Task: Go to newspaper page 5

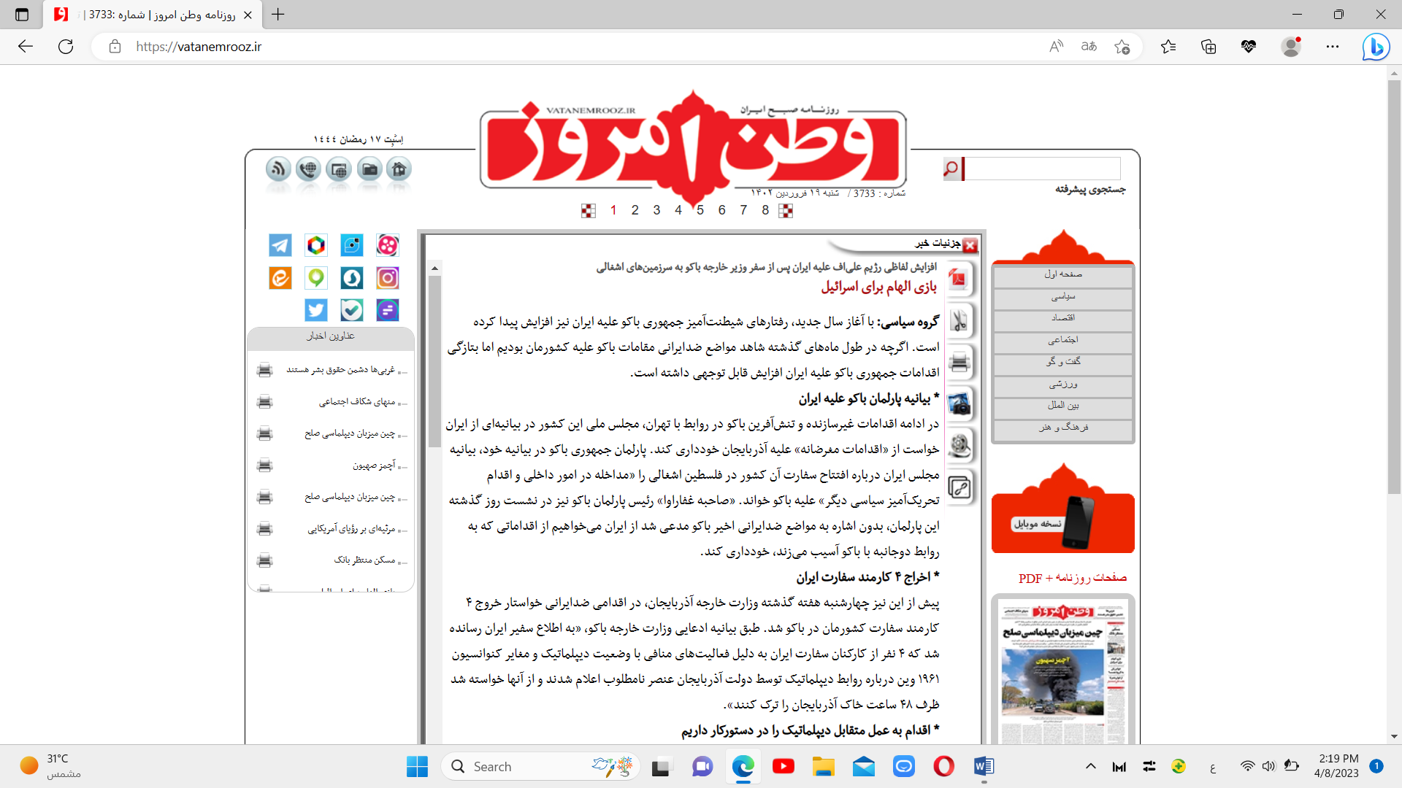Action: tap(700, 210)
